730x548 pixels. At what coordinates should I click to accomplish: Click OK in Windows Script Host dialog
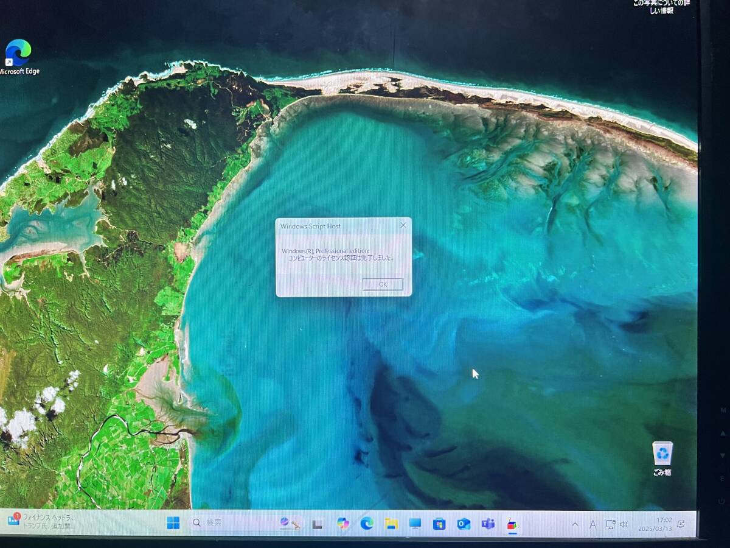click(x=382, y=284)
